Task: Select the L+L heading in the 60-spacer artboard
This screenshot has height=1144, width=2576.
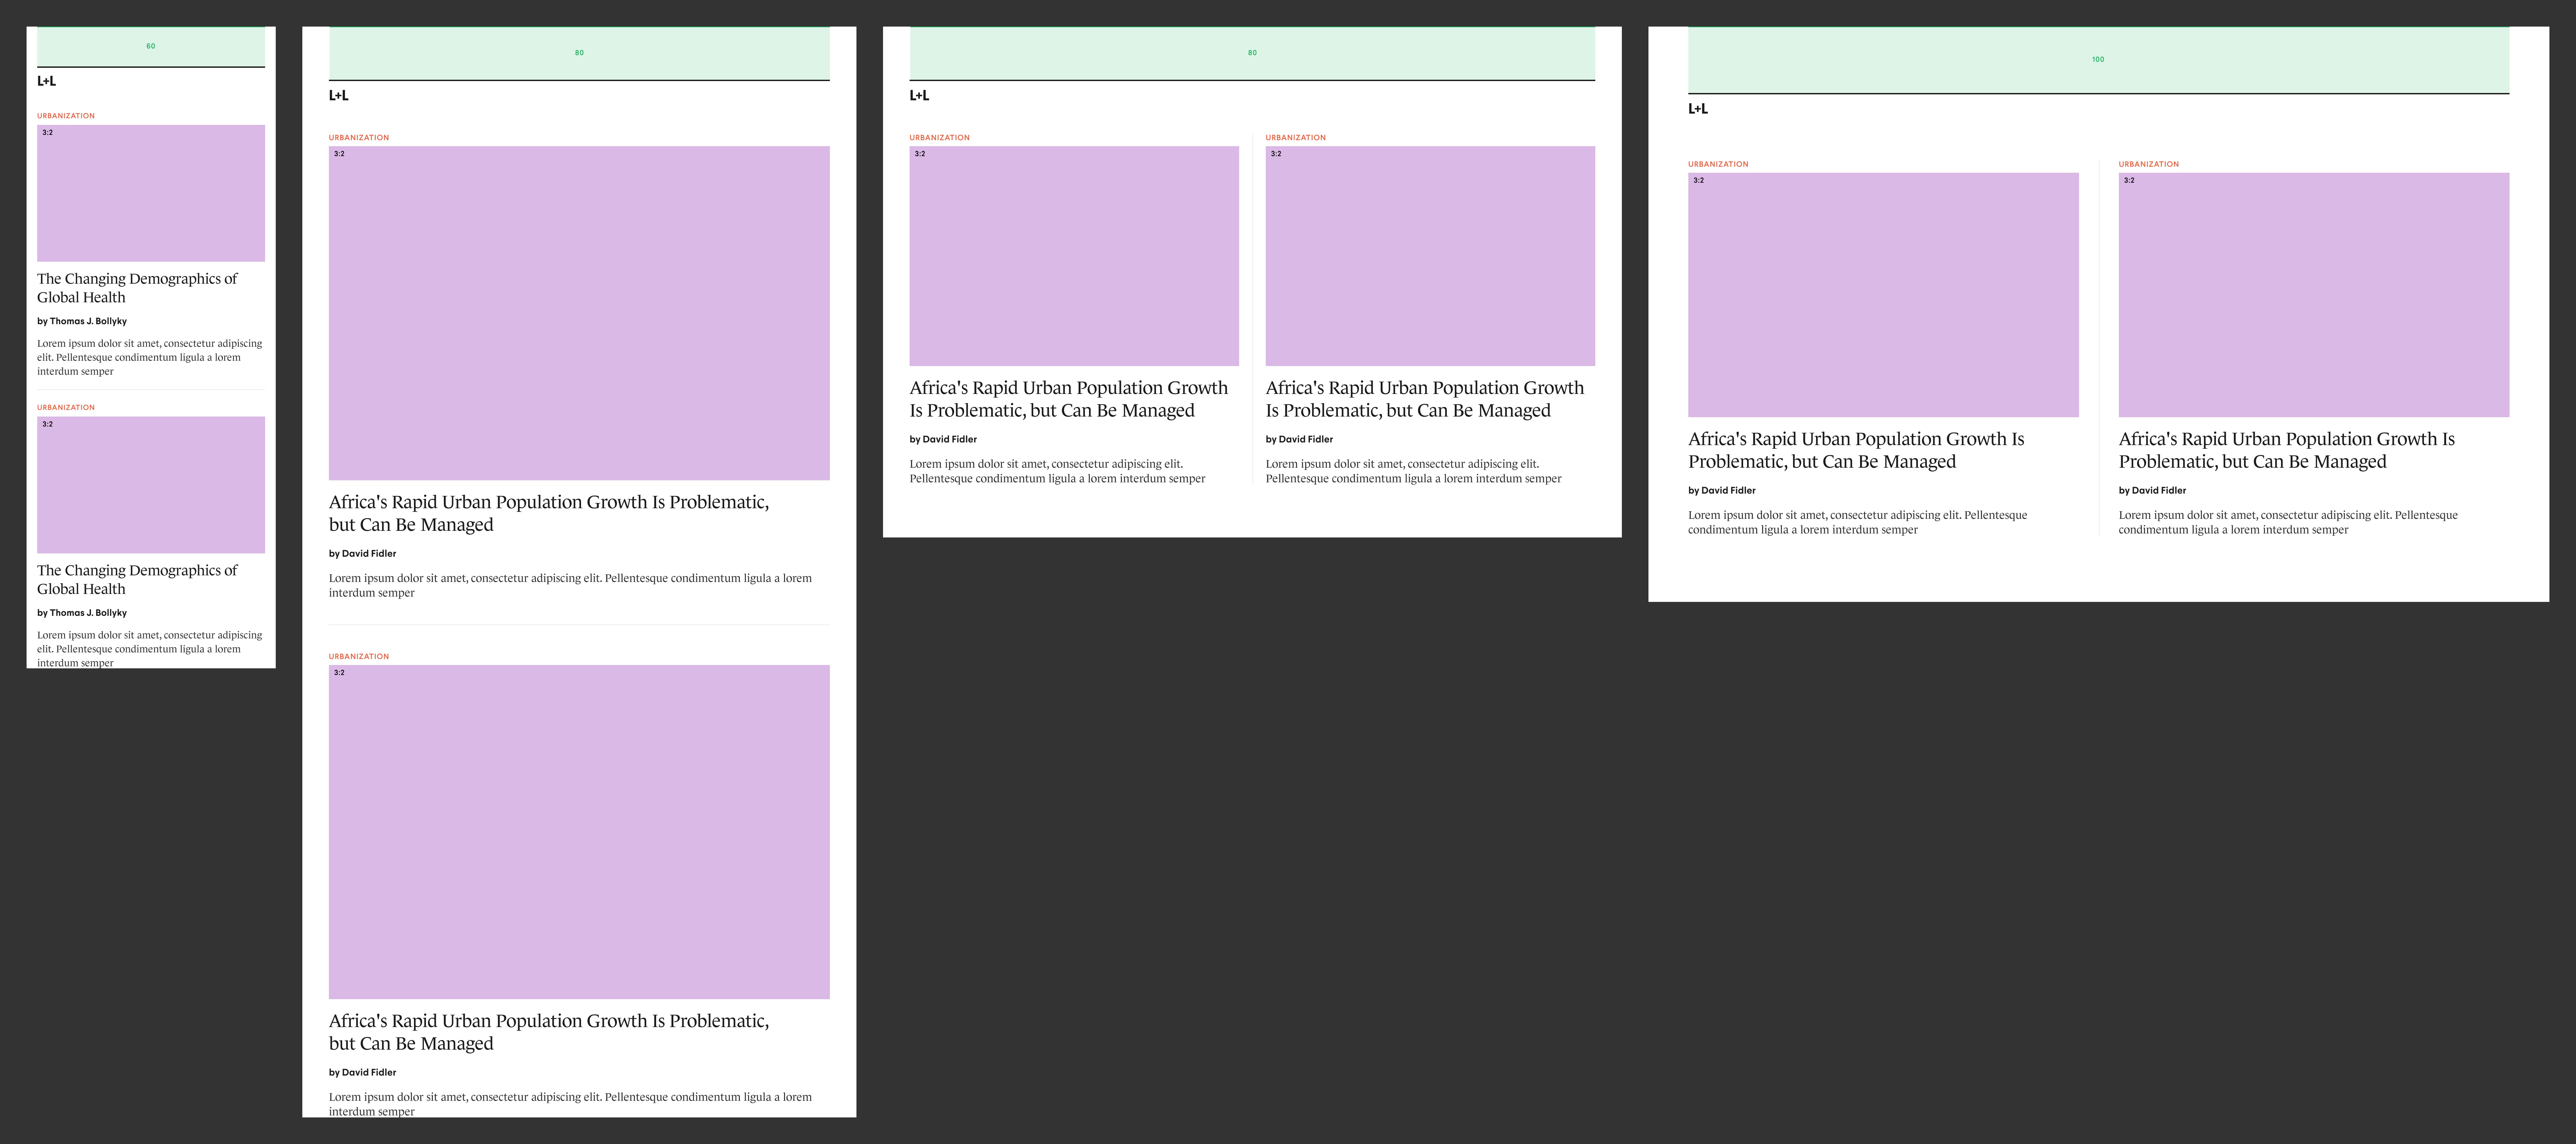Action: tap(46, 81)
